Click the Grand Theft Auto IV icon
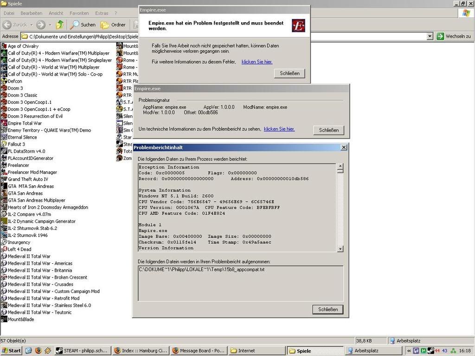This screenshot has height=356, width=475. pos(4,179)
